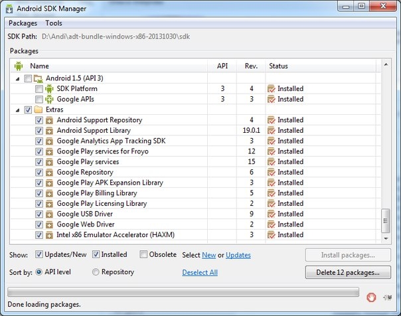Click Google USB Driver package icon
The image size is (401, 316).
49,214
